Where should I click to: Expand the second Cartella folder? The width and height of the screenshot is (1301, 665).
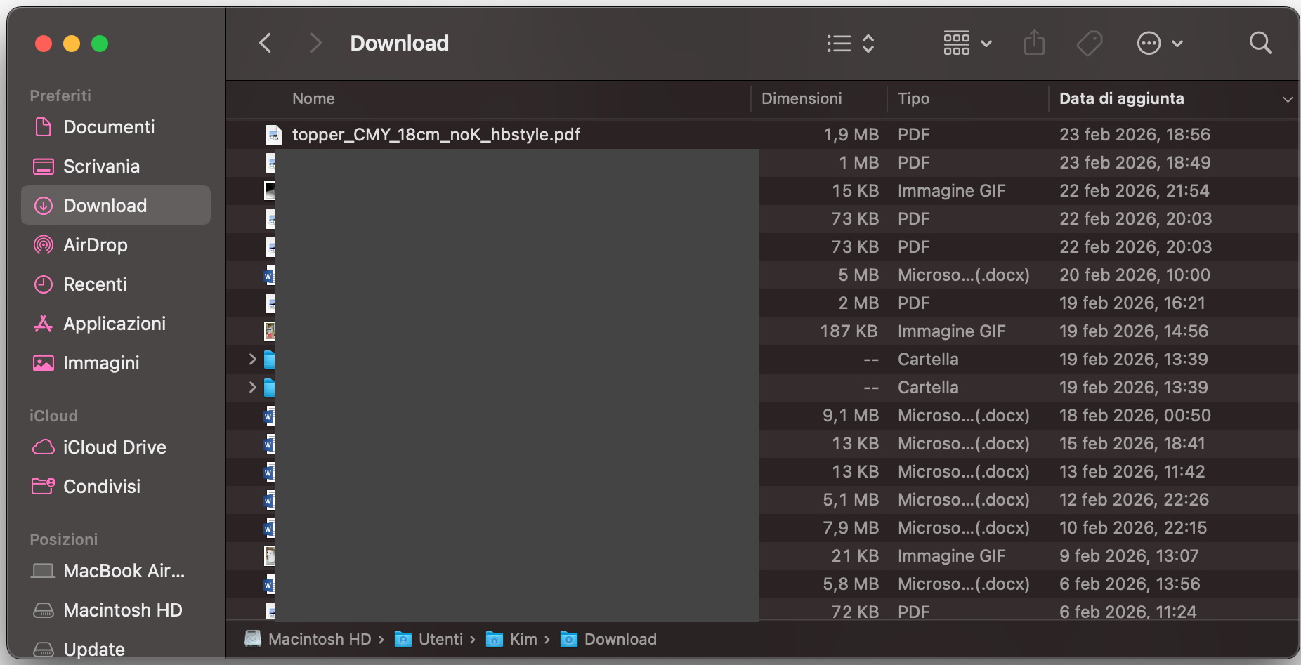pos(252,387)
